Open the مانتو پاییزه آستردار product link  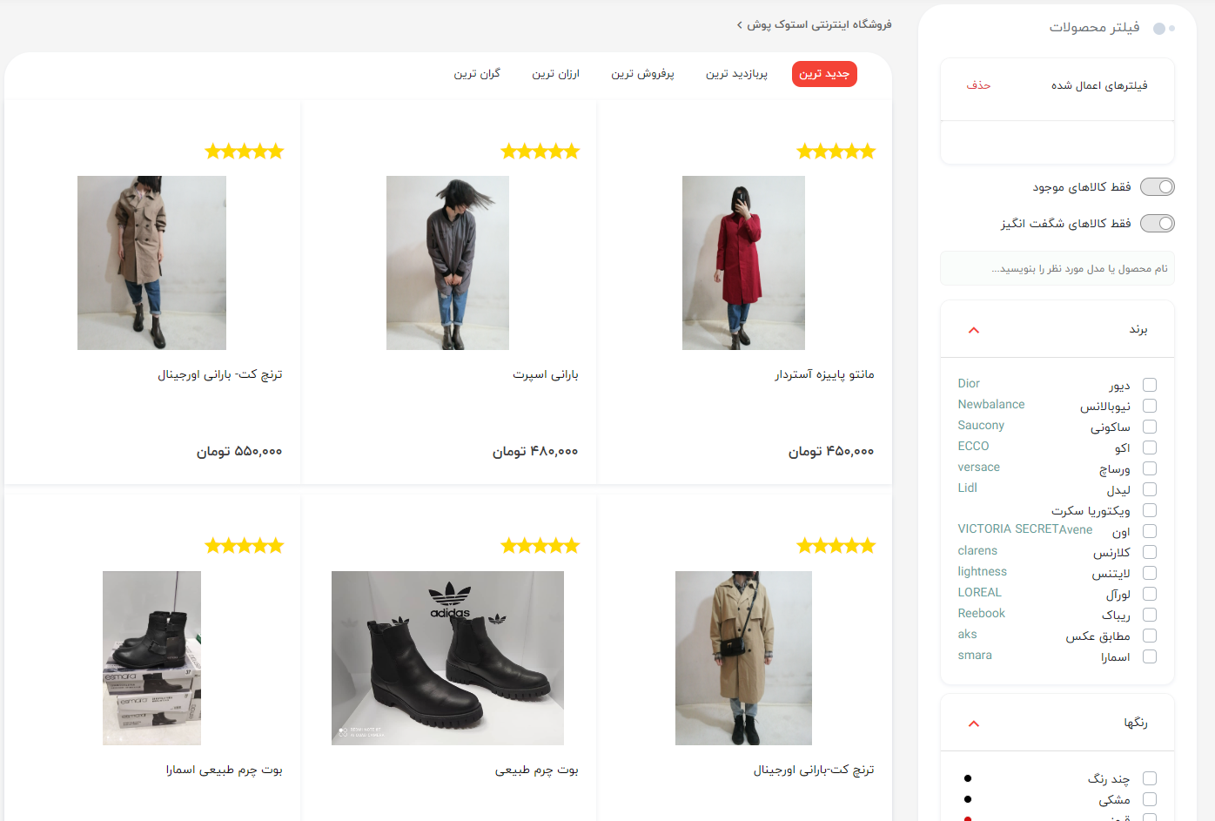[x=824, y=374]
